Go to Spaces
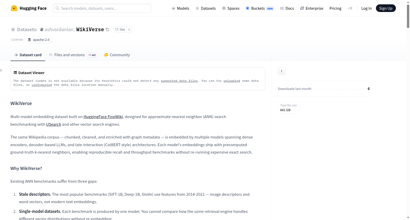410x220 pixels. (x=231, y=8)
